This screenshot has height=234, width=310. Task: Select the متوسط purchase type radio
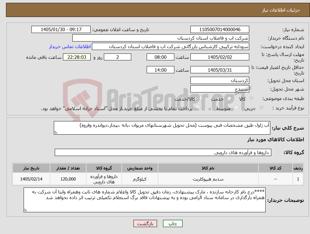click(x=236, y=108)
